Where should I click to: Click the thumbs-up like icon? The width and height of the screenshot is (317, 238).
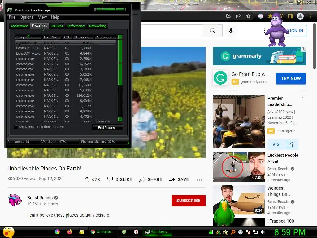[86, 179]
